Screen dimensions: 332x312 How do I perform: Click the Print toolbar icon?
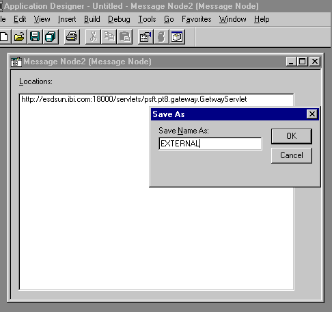click(x=72, y=37)
